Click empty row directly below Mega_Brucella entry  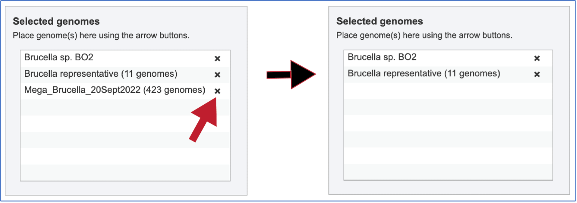(125, 107)
